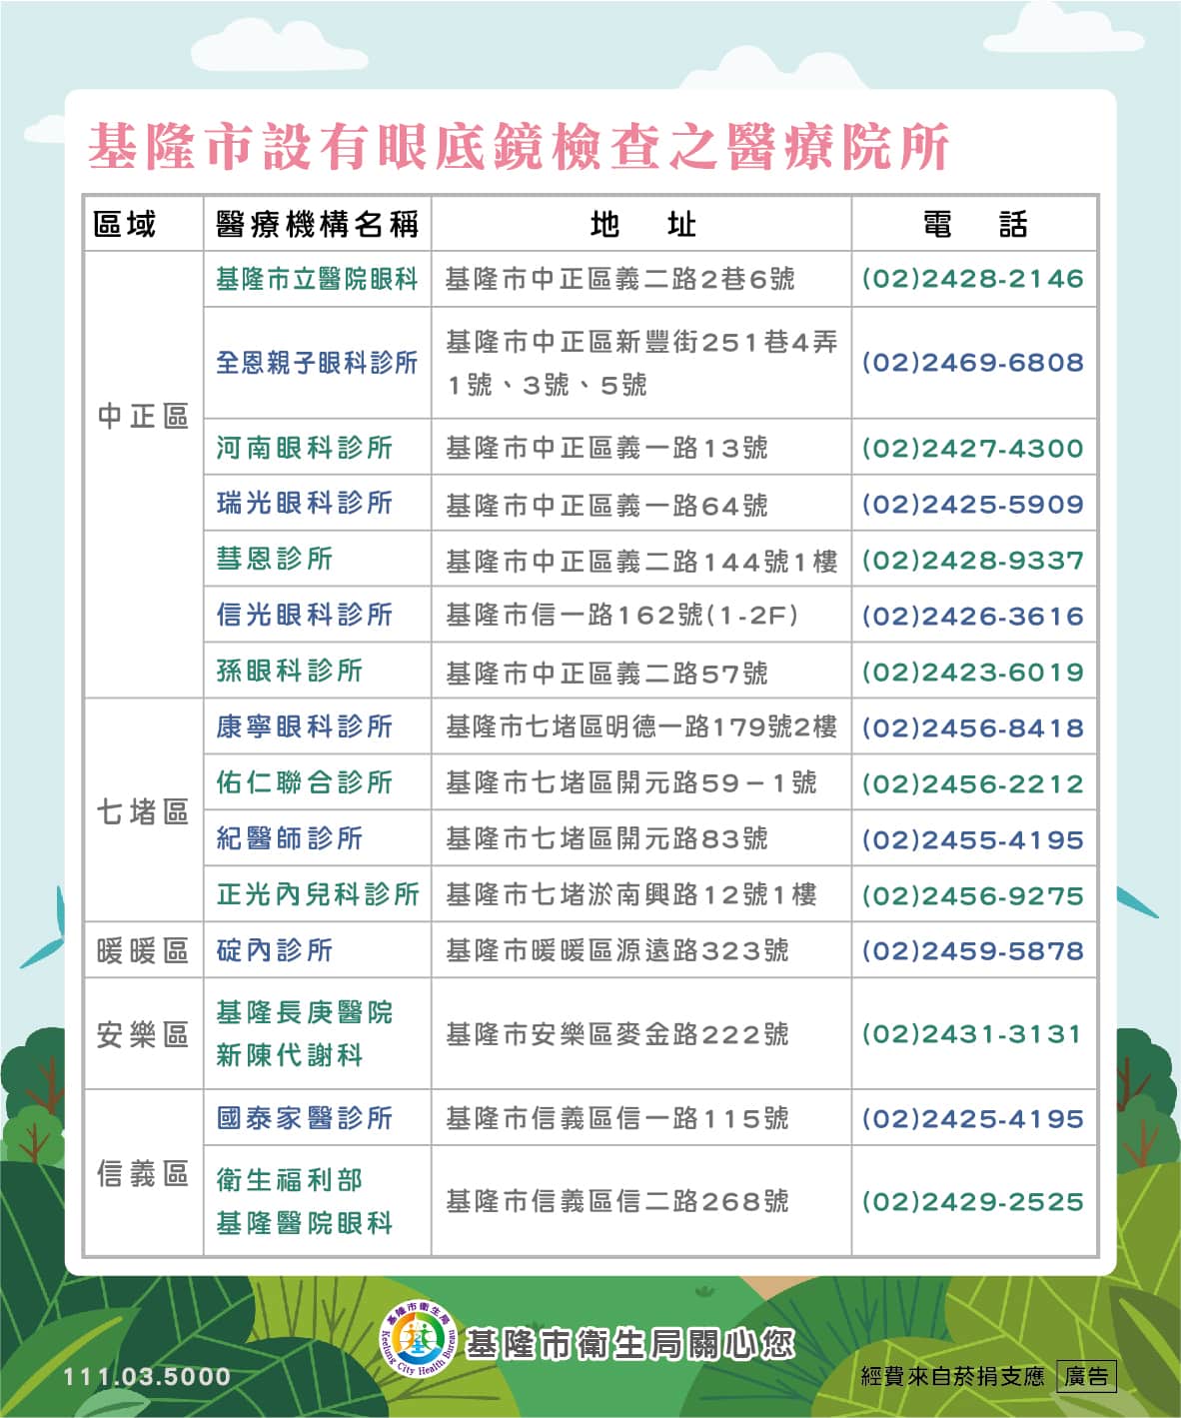1181x1418 pixels.
Task: Click phone number (02)2469-6808
Action: [x=973, y=363]
